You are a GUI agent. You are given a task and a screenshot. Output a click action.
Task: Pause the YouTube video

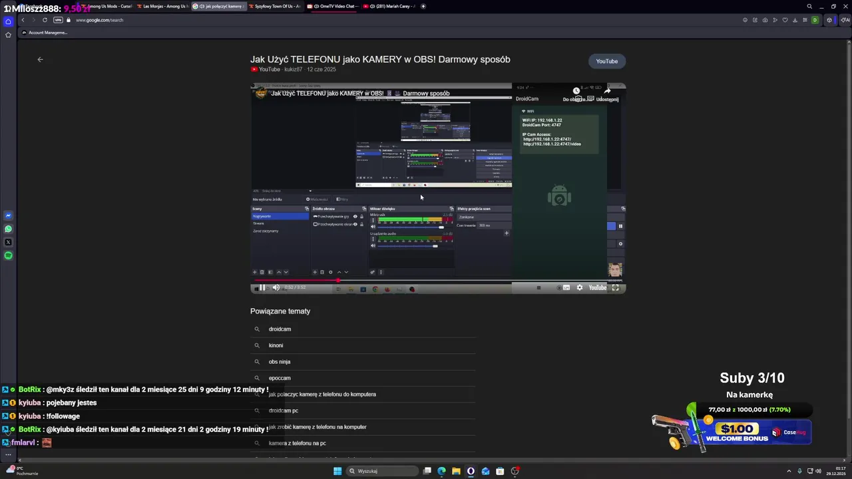262,287
